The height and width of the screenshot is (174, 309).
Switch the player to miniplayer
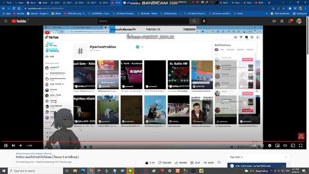pos(277,145)
